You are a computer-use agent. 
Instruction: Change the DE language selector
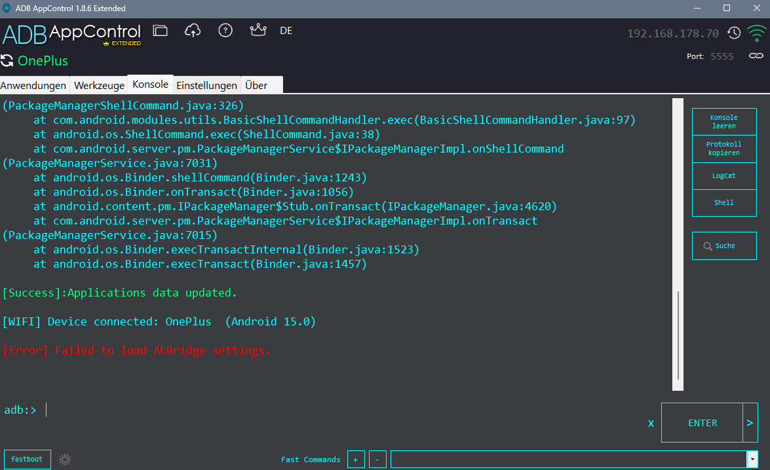click(x=286, y=31)
